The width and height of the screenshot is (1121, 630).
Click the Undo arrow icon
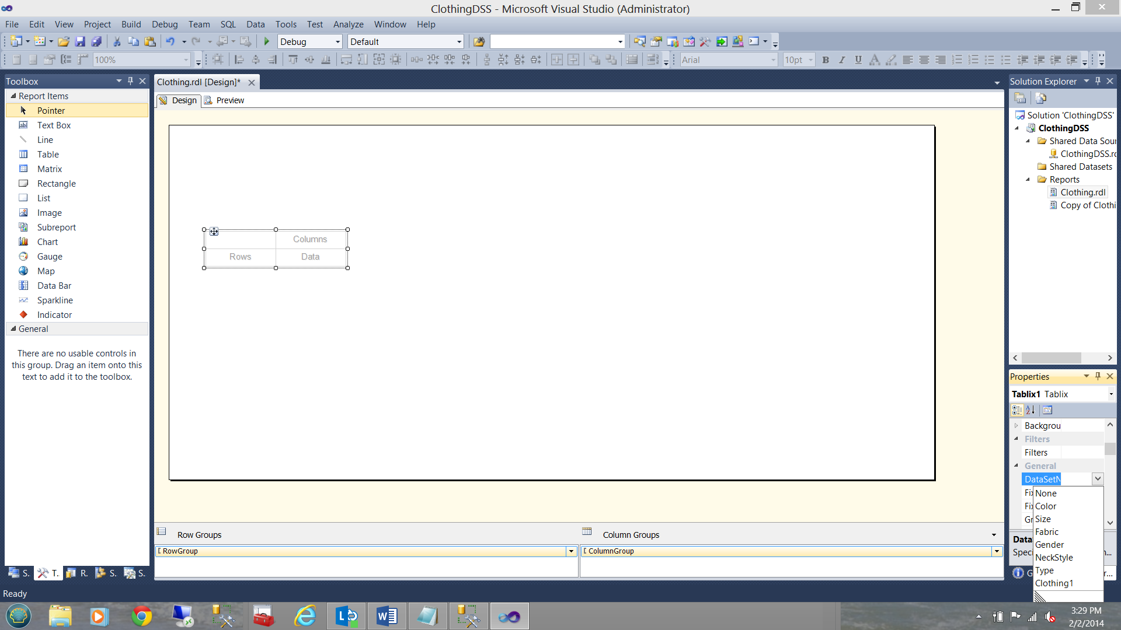170,41
